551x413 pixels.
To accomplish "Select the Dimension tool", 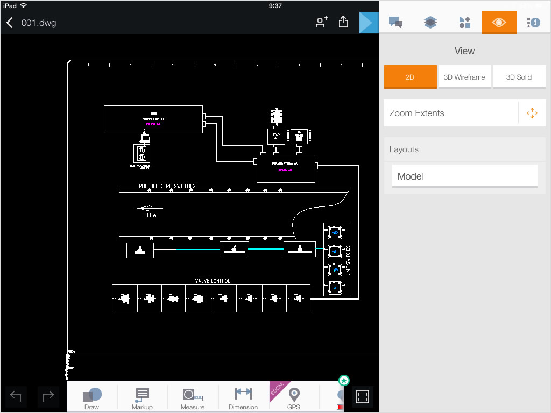I will tap(243, 398).
